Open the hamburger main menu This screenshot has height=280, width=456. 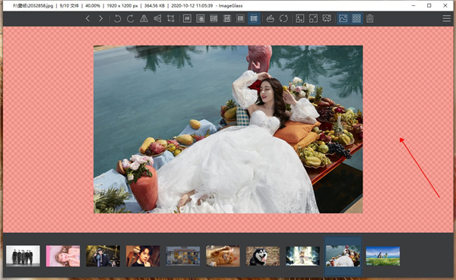click(x=447, y=18)
